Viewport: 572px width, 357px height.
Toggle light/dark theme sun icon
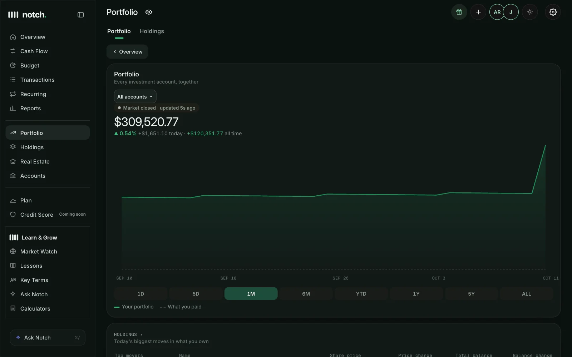point(530,12)
